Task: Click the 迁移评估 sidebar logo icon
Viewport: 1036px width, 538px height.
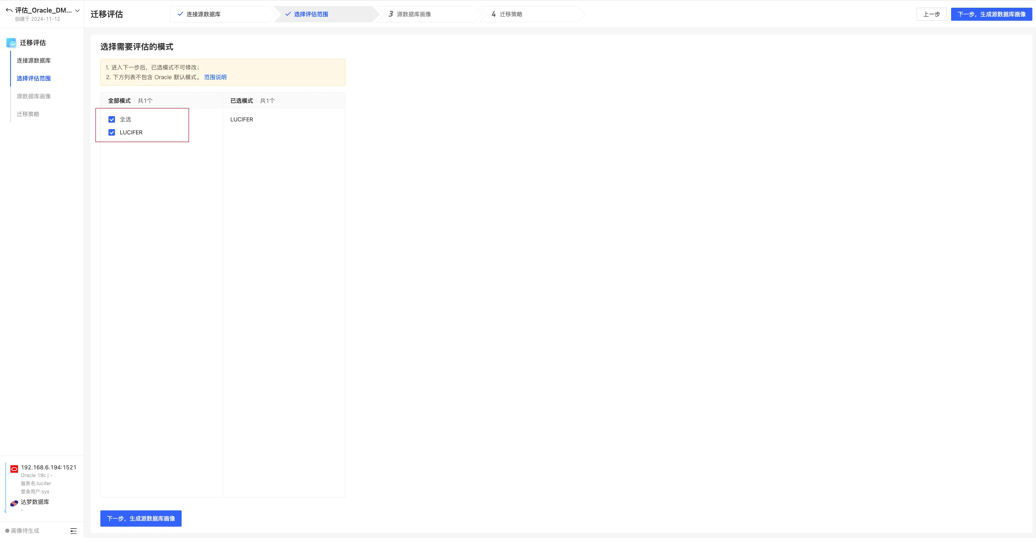Action: coord(11,43)
